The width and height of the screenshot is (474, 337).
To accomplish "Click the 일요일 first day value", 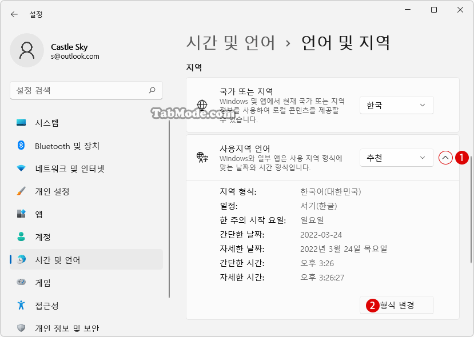I will click(x=312, y=220).
